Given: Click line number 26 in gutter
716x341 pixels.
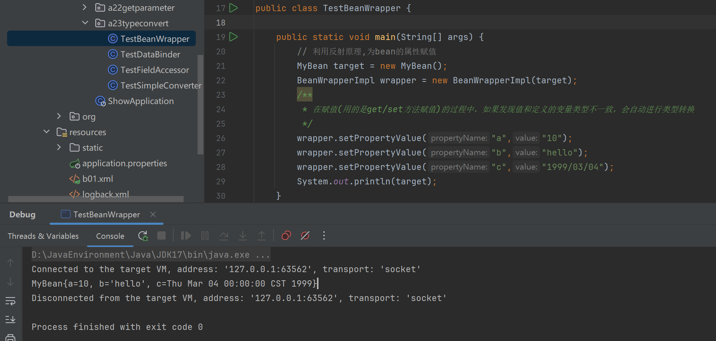Looking at the screenshot, I should [220, 138].
